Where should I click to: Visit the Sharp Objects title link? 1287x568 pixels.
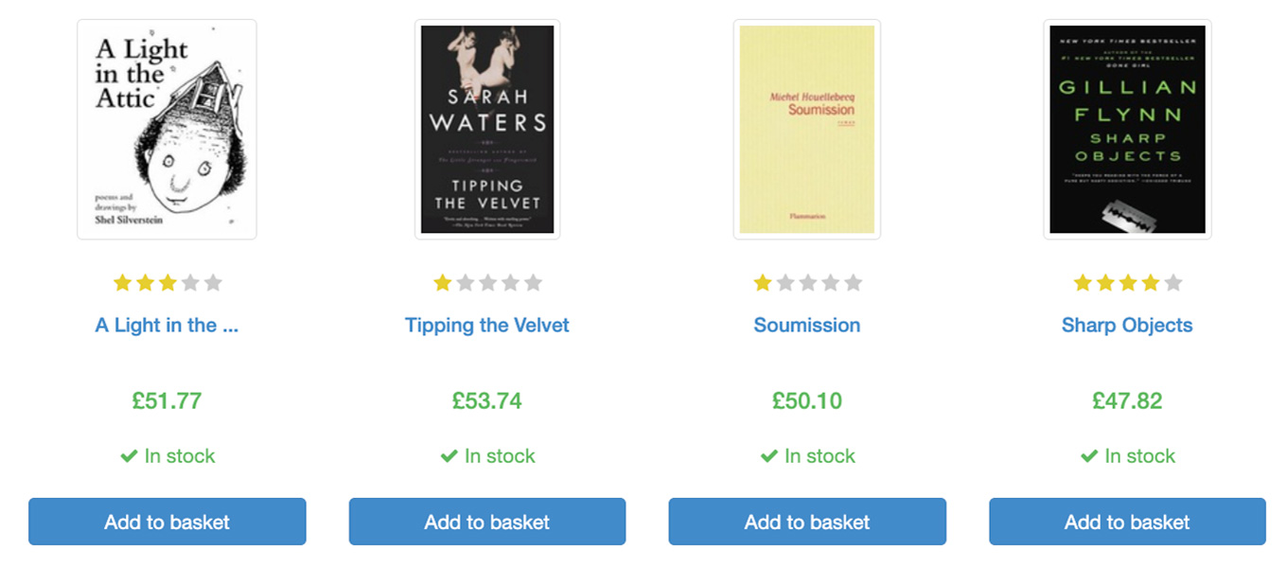[1127, 326]
